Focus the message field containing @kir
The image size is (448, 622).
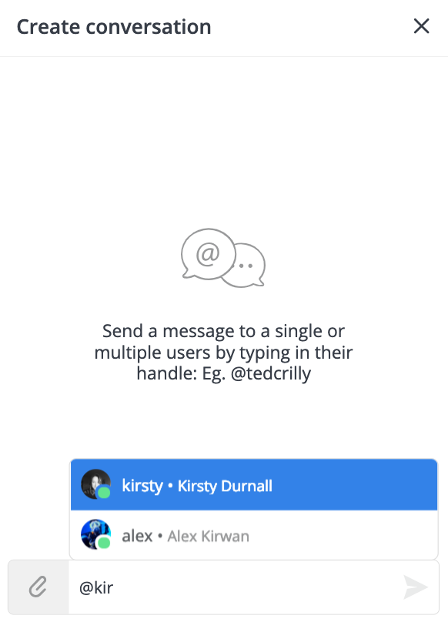coord(236,587)
